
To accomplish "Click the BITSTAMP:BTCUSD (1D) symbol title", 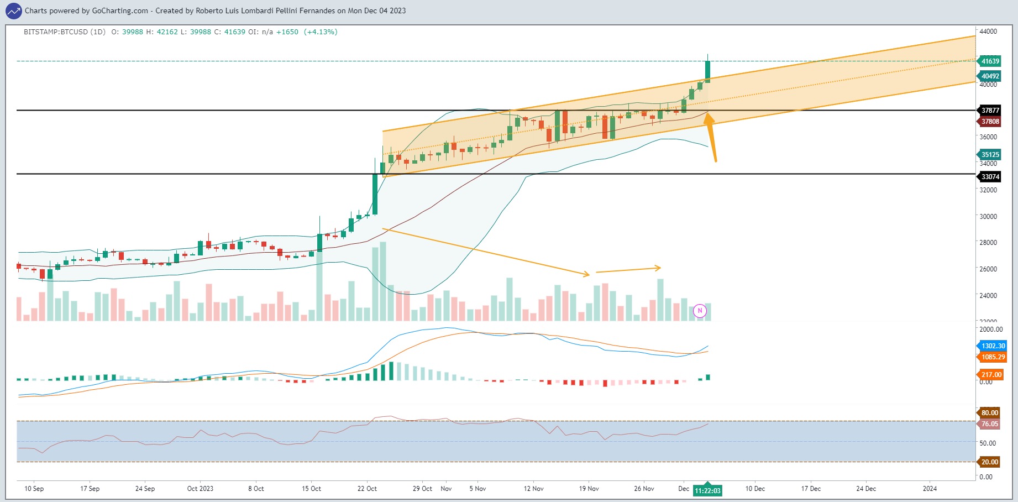I will (x=65, y=32).
